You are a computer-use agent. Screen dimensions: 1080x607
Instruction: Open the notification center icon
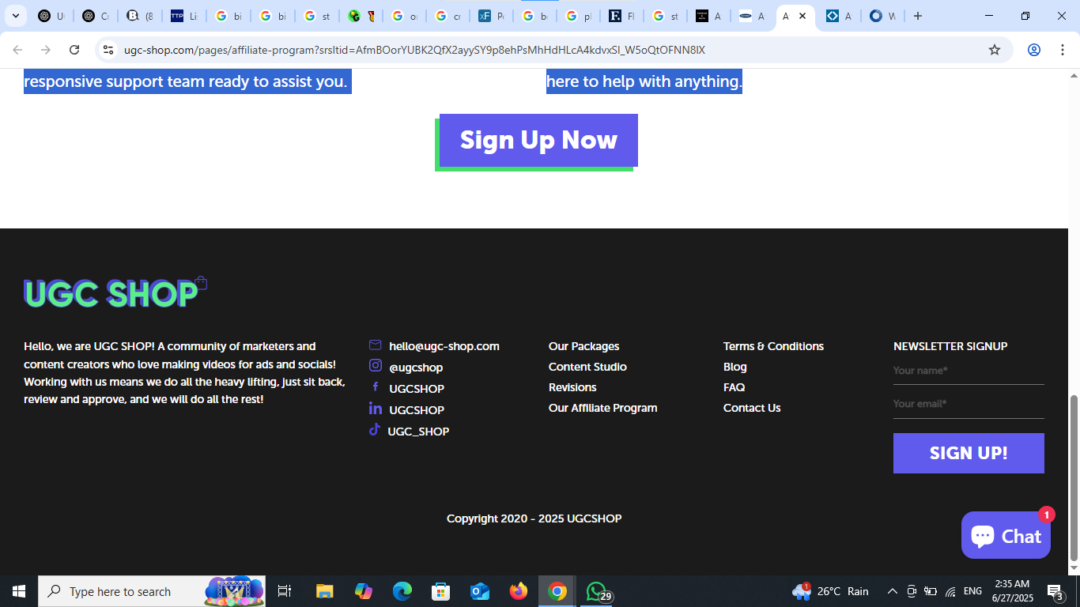(x=1055, y=591)
